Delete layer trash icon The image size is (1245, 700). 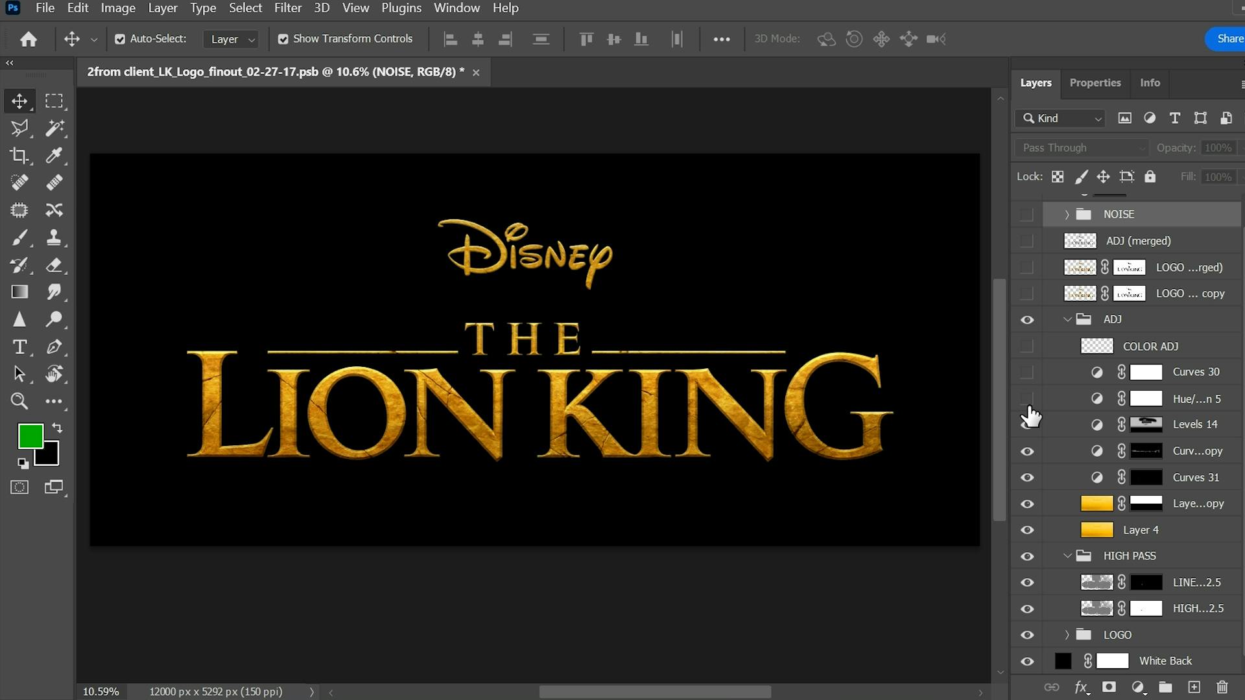1222,687
